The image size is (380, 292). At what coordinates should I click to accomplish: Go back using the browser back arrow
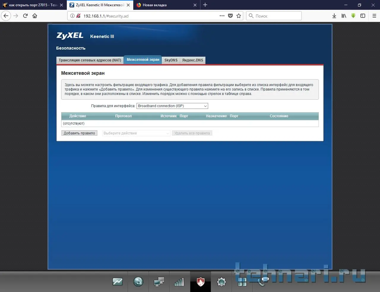(x=6, y=16)
